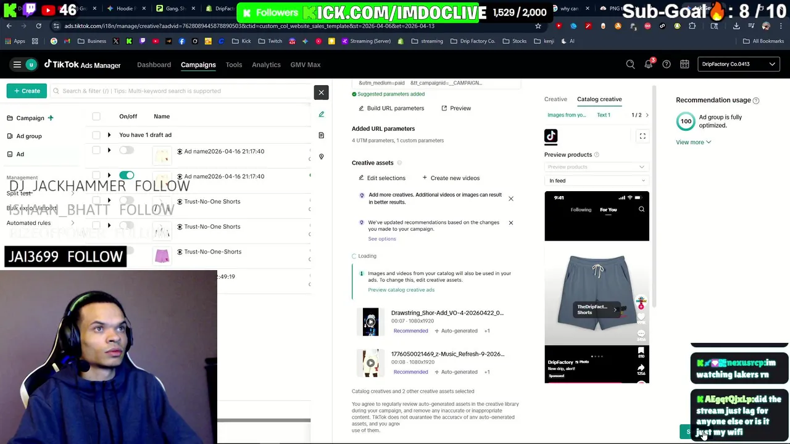The width and height of the screenshot is (790, 444).
Task: Select all rows with the header checkbox
Action: 96,117
